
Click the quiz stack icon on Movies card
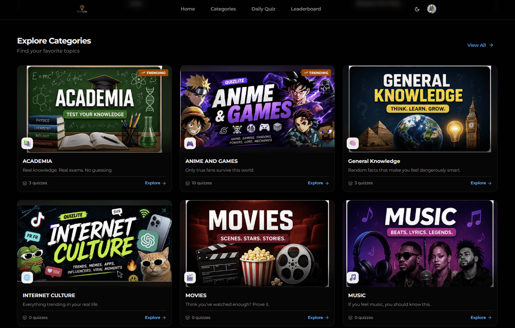tap(188, 317)
